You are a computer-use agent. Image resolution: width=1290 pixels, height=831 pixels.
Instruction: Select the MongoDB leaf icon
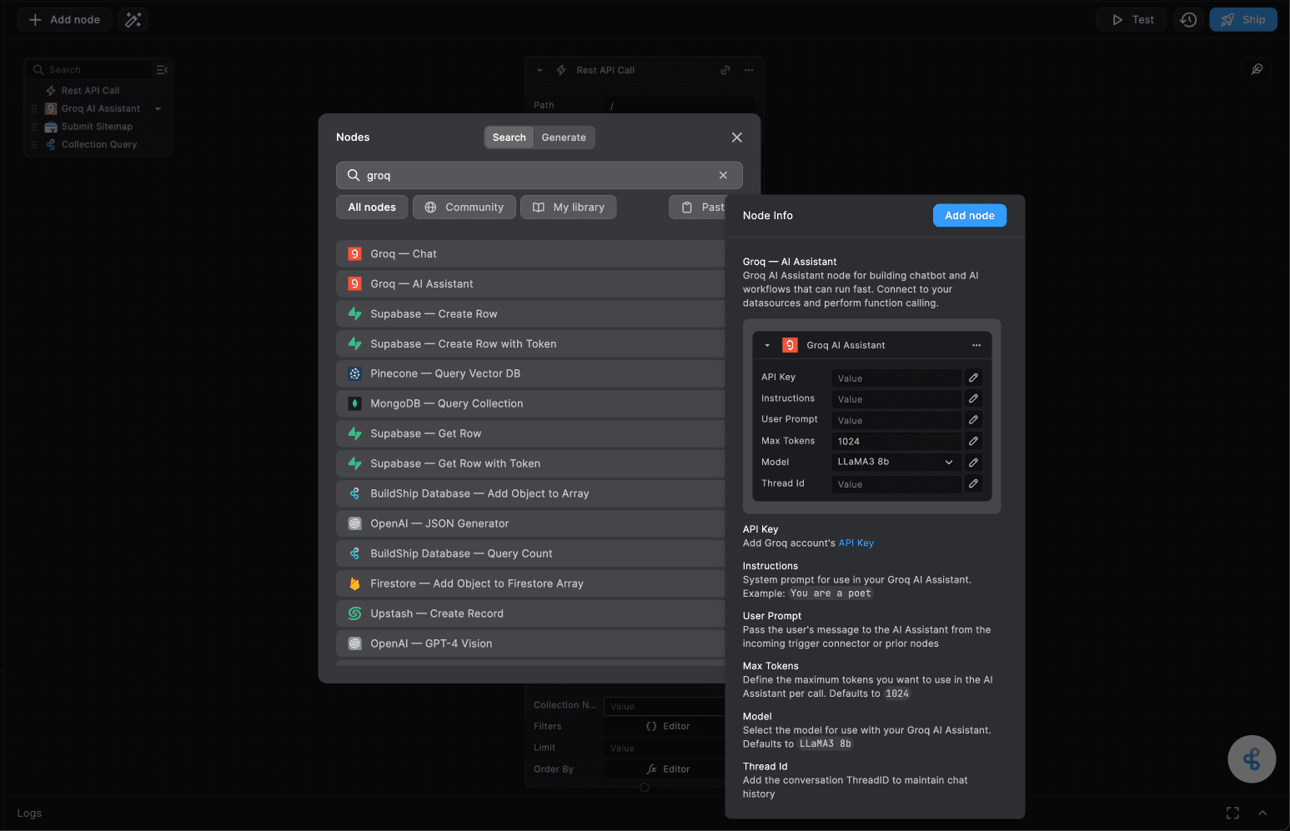354,403
